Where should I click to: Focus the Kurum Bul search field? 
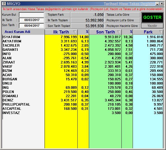tap(31, 15)
